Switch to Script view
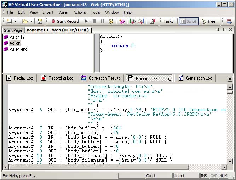Viewport: 236px width, 180px height. 189,21
